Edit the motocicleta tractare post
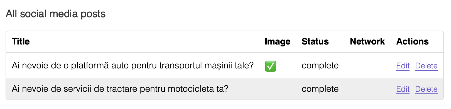Viewport: 451px width, 109px height. coord(403,89)
